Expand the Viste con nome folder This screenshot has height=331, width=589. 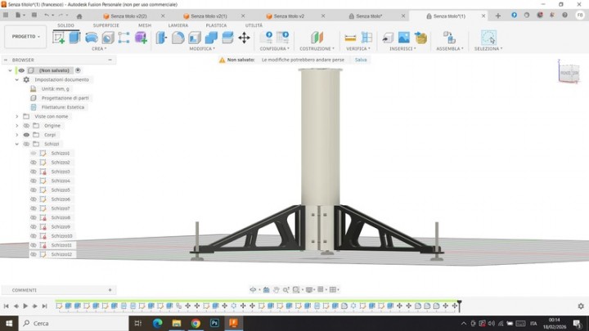pos(16,116)
